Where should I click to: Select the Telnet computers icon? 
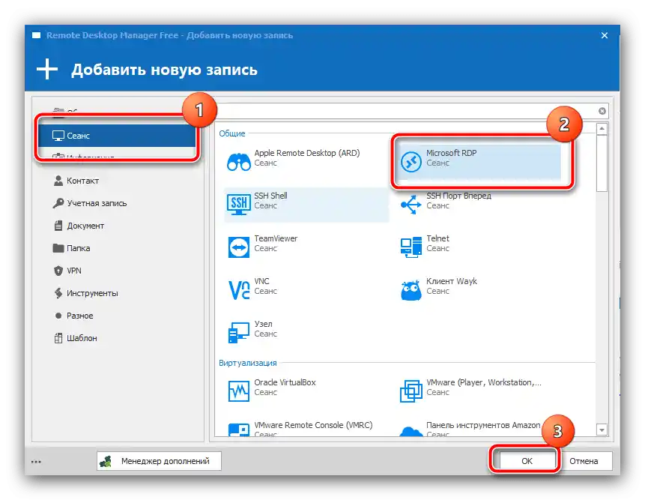(x=411, y=247)
